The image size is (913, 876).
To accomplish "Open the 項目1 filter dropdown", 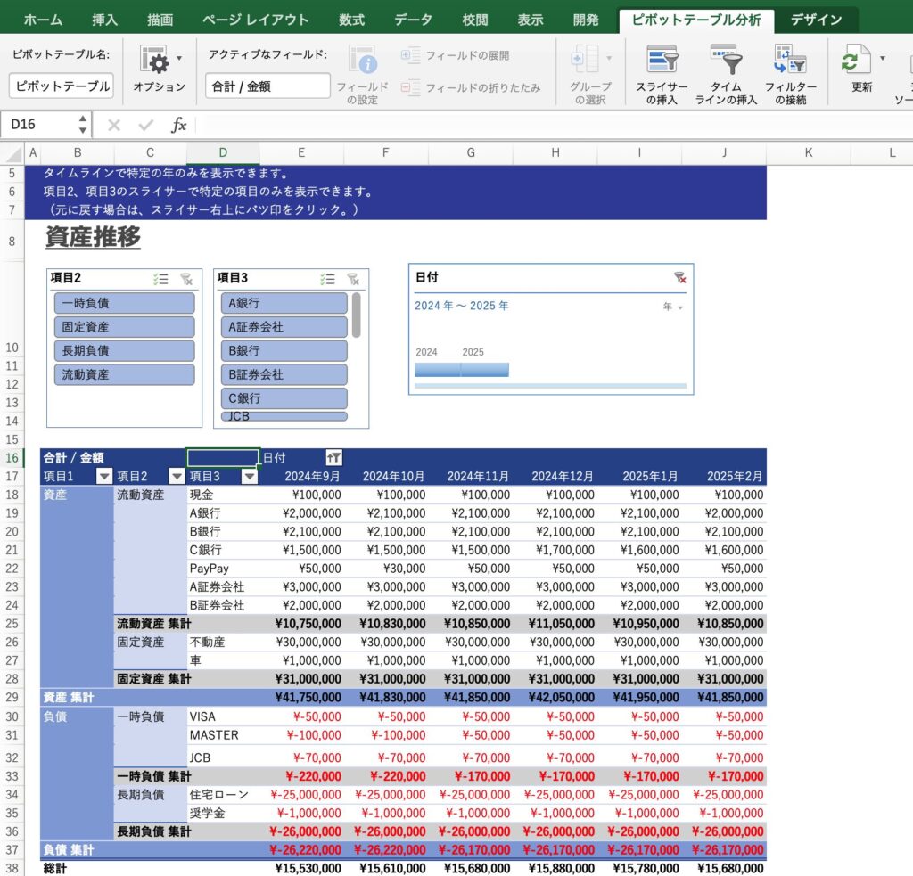I will [104, 477].
